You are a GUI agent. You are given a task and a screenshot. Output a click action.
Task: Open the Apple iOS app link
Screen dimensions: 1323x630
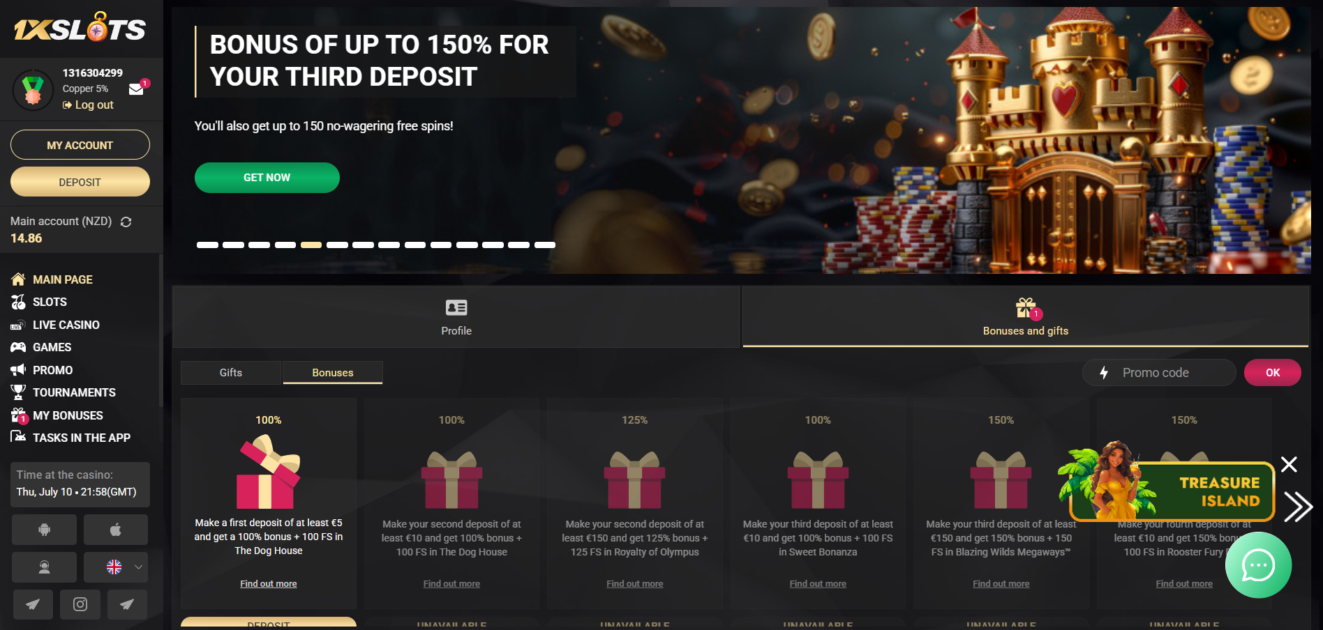[x=116, y=530]
